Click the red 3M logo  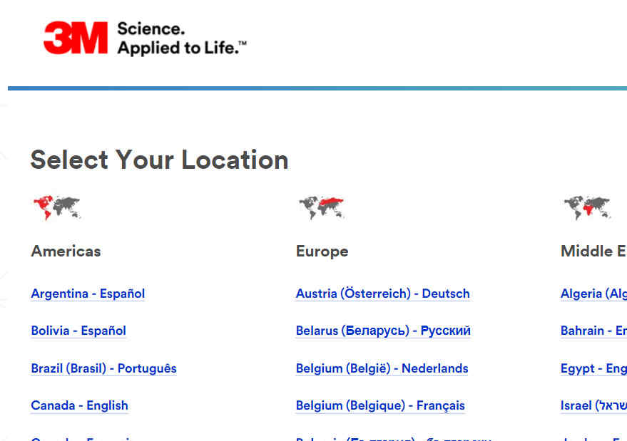[76, 38]
